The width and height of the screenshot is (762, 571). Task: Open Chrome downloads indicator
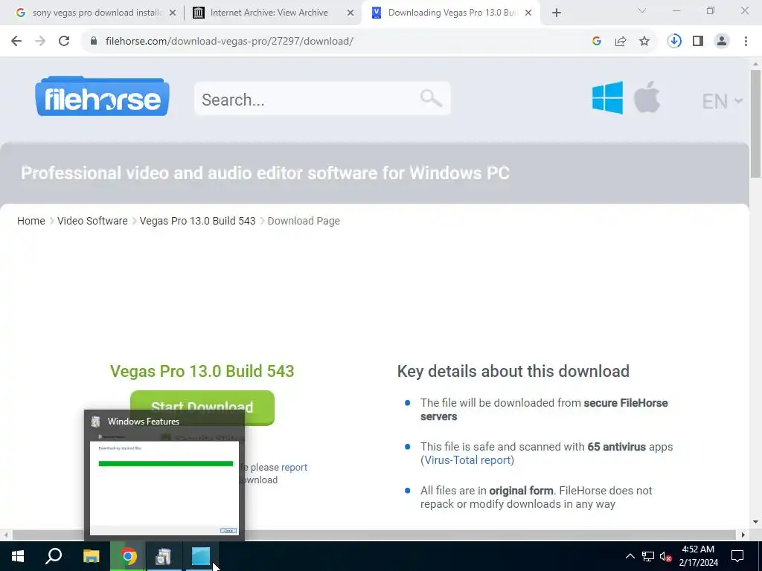(x=674, y=42)
